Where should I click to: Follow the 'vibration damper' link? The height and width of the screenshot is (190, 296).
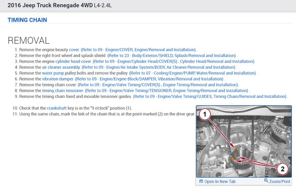coord(58,79)
